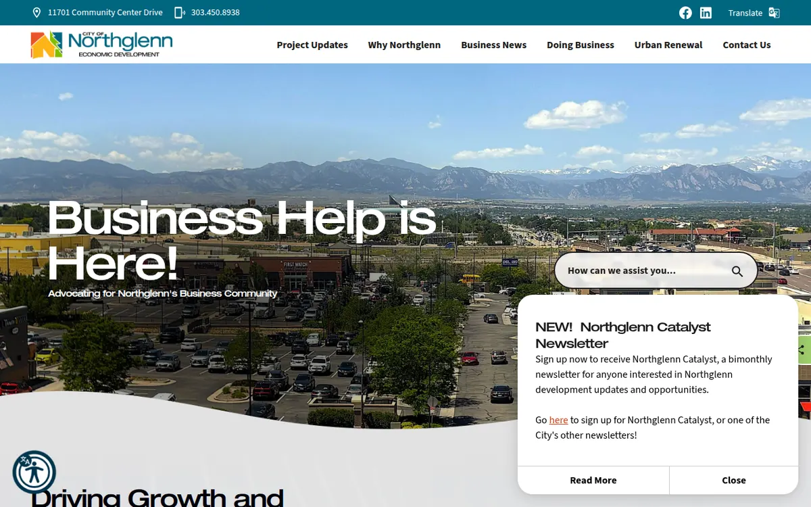Click the Northglenn Economic Development logo

101,45
